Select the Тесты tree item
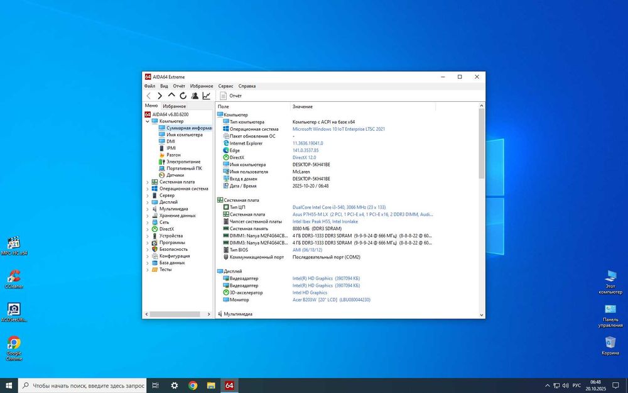 [x=165, y=270]
